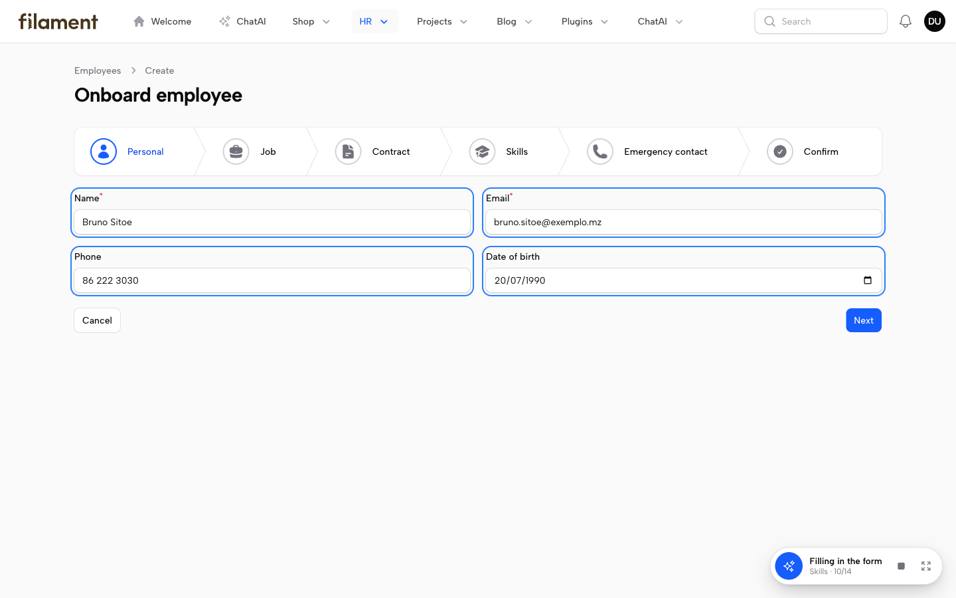Click the search magnifier icon
Screen dimensions: 956x598
click(769, 21)
